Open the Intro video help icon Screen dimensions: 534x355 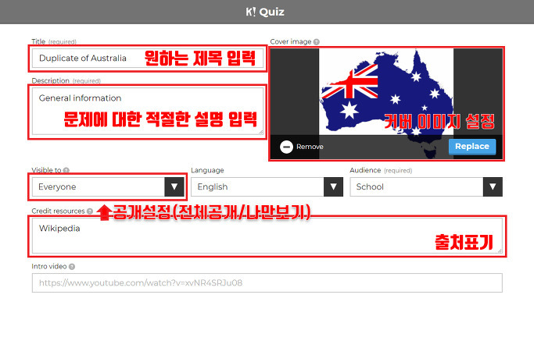pyautogui.click(x=72, y=267)
